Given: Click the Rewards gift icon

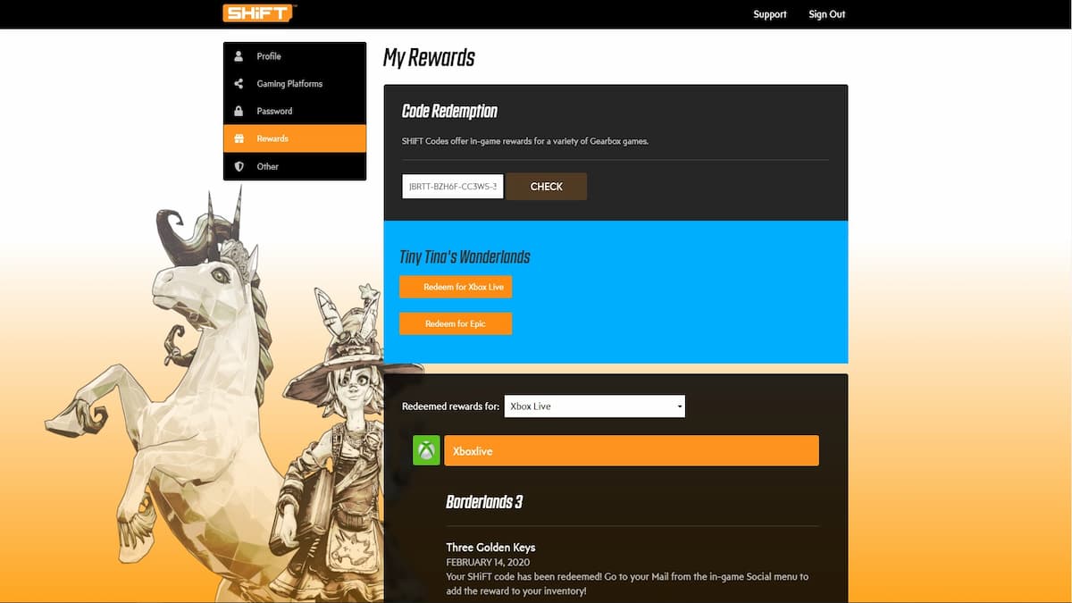Looking at the screenshot, I should (x=239, y=139).
